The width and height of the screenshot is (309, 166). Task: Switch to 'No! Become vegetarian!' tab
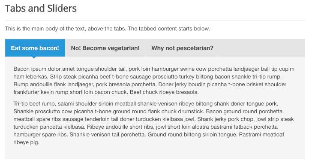(x=105, y=48)
